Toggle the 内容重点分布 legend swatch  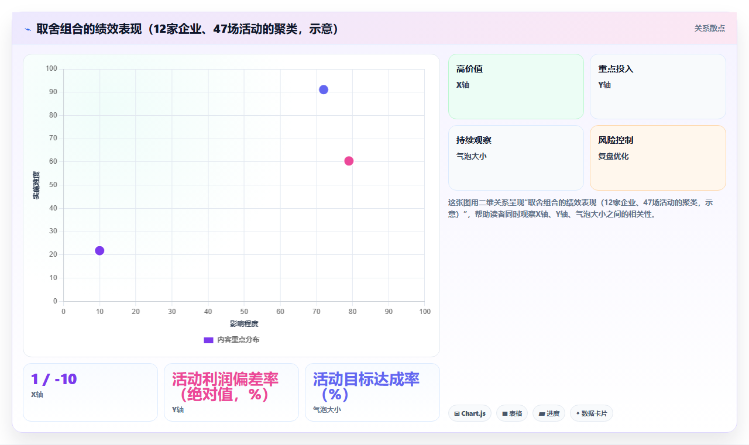(x=208, y=340)
